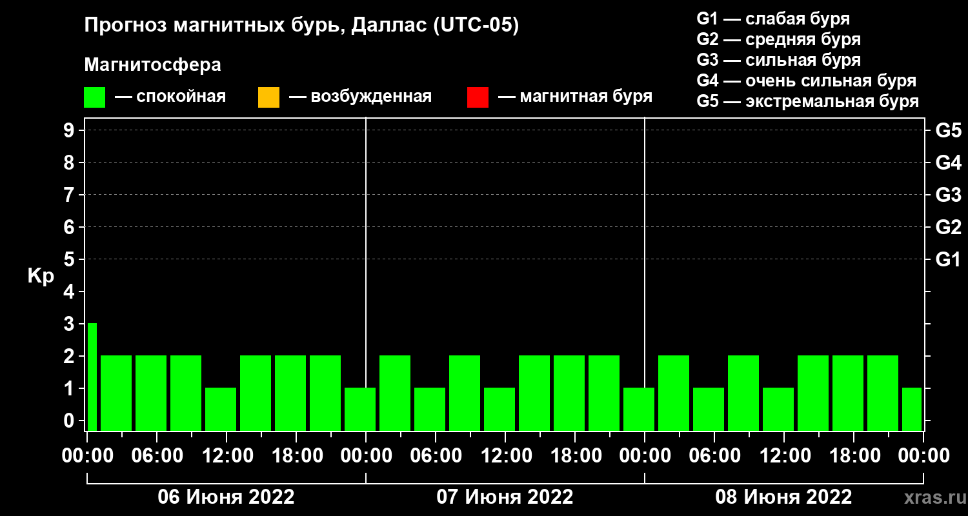
Task: Click the Kp axis value '3'
Action: click(70, 324)
